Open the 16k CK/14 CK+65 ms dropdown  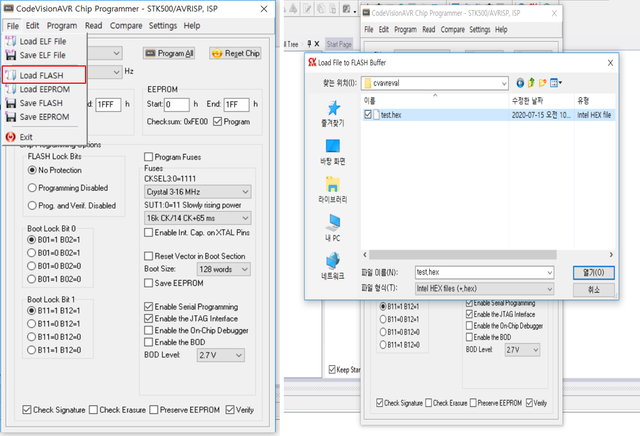coord(198,218)
